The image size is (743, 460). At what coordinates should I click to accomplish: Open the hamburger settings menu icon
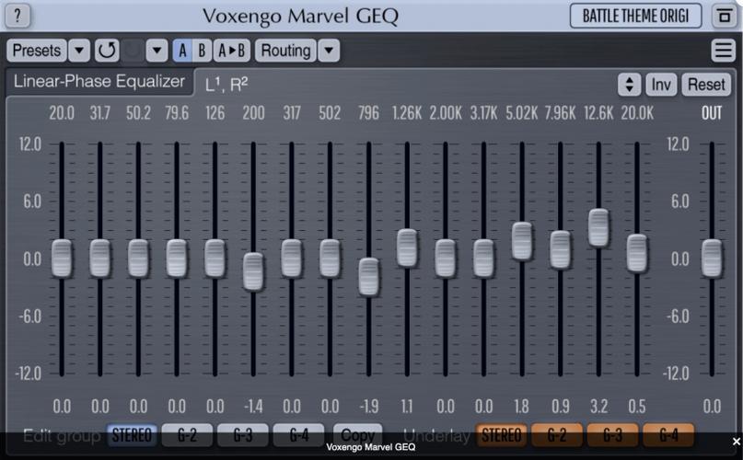coord(723,51)
